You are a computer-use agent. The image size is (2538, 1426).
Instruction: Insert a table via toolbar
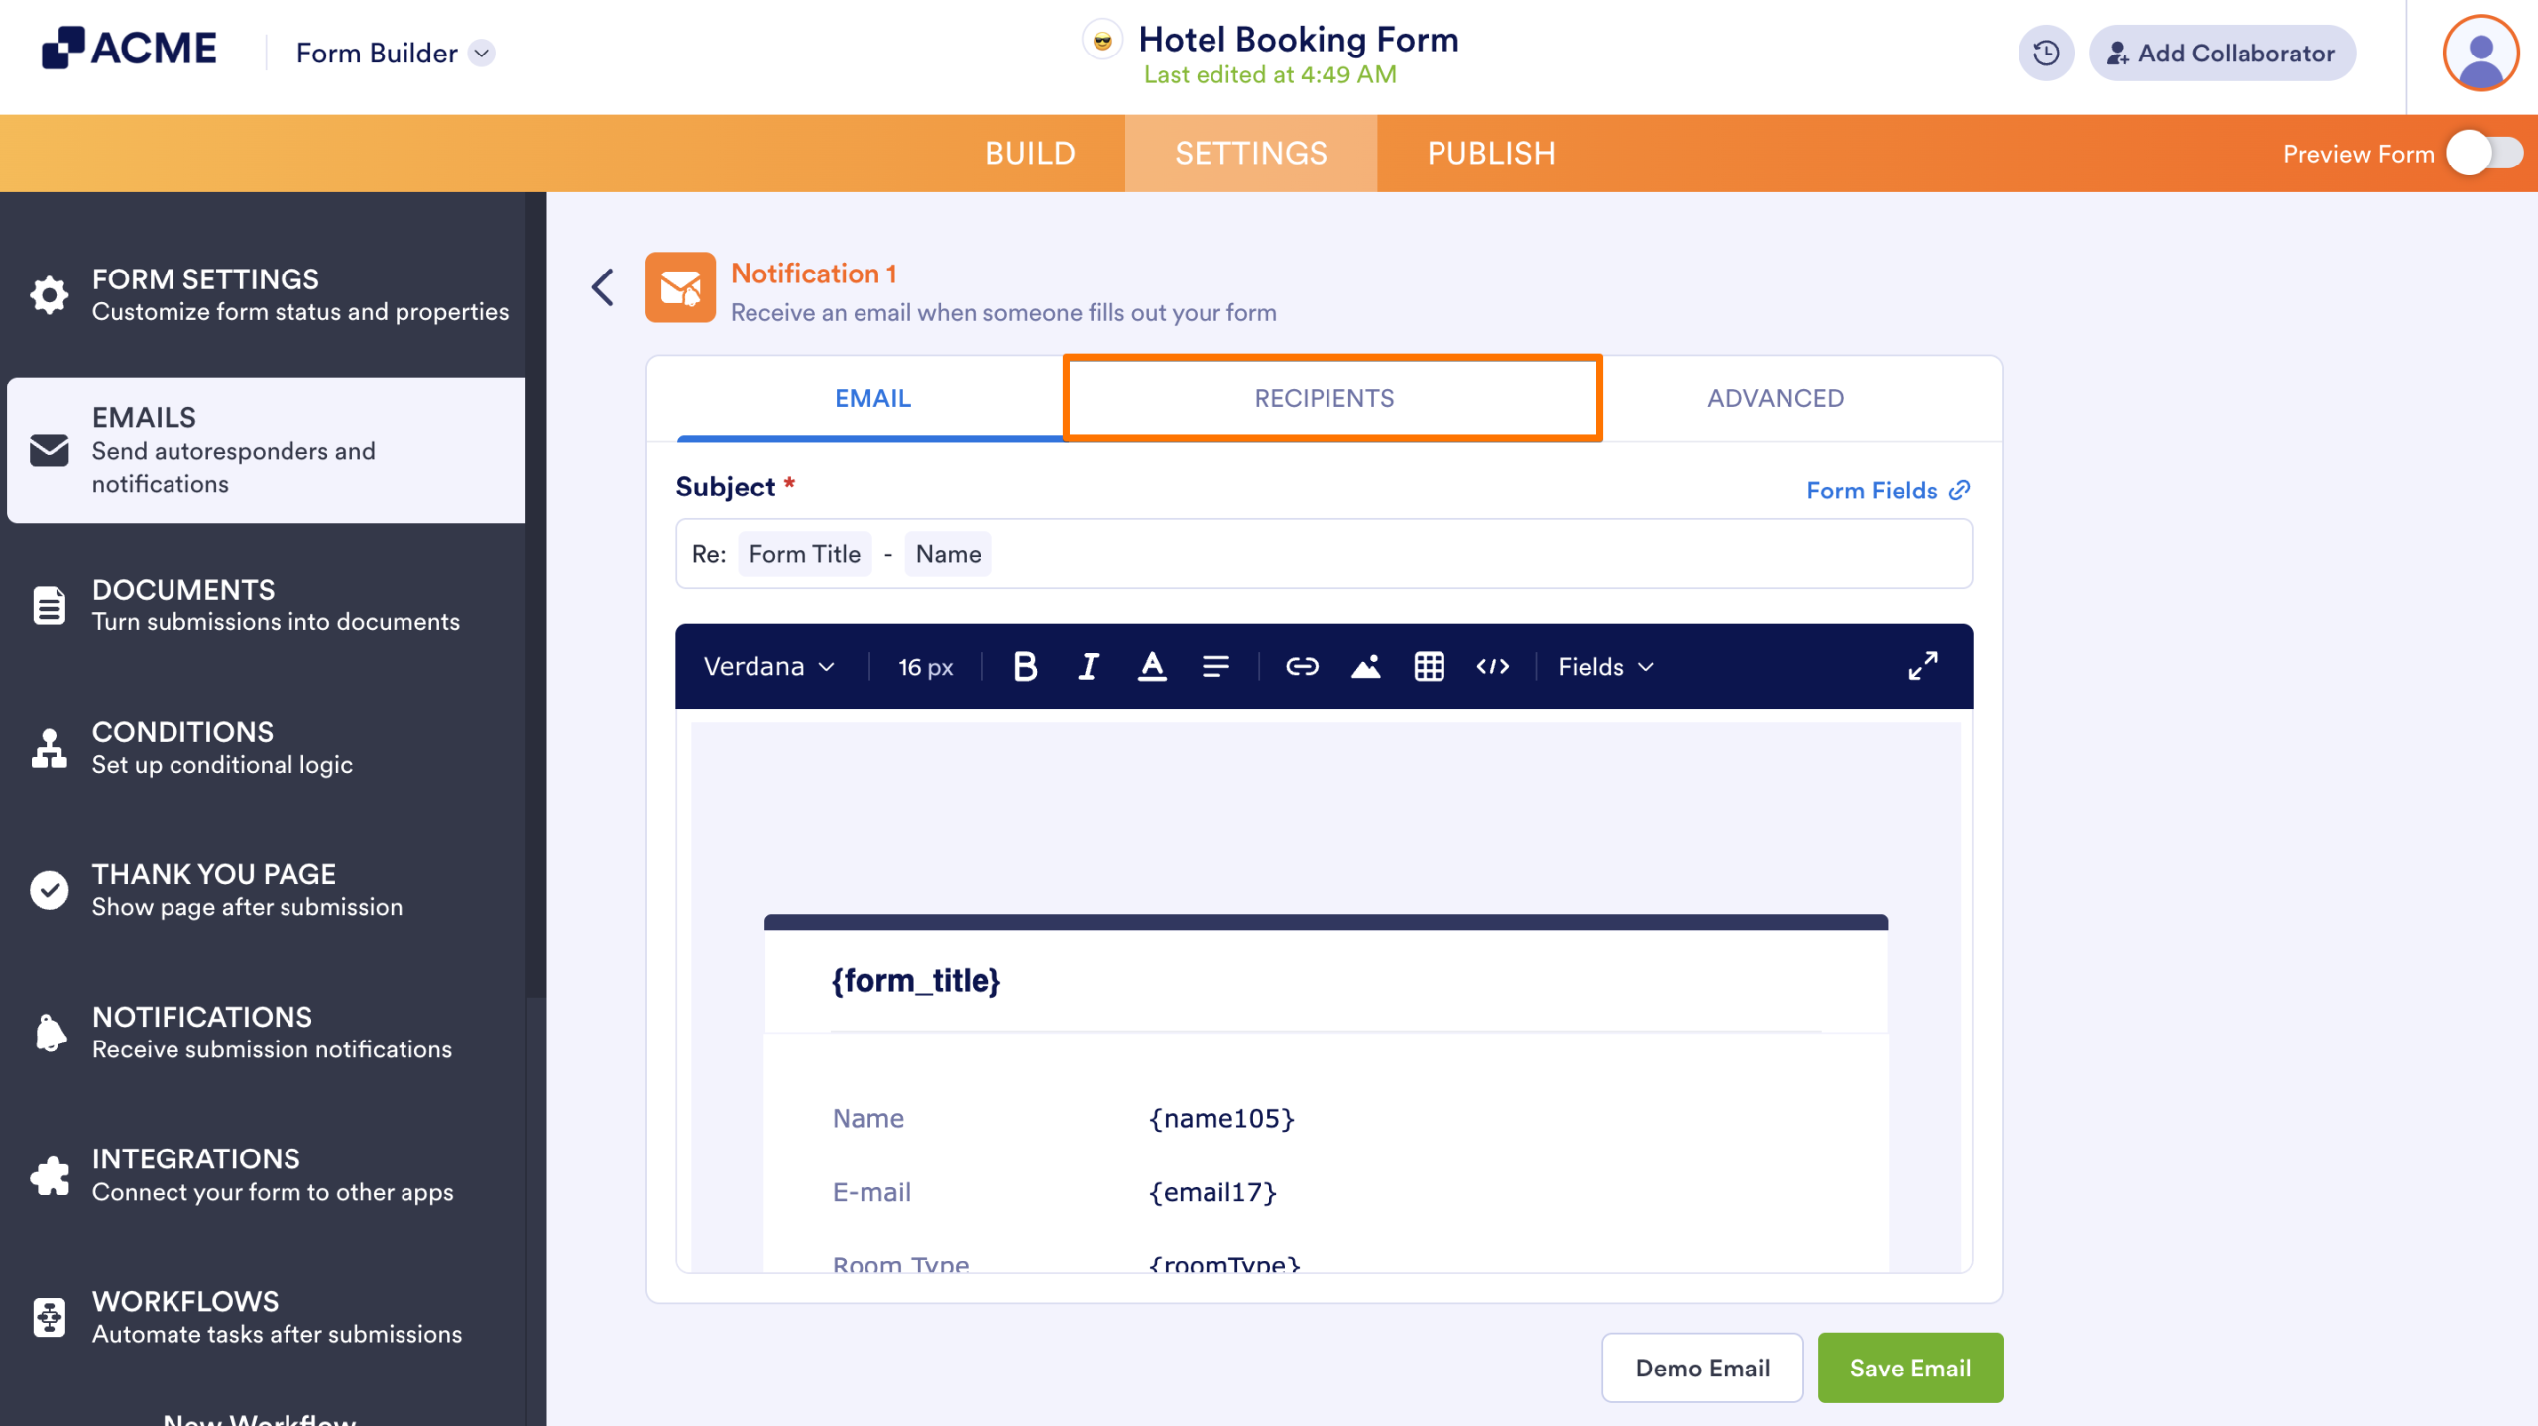tap(1429, 666)
